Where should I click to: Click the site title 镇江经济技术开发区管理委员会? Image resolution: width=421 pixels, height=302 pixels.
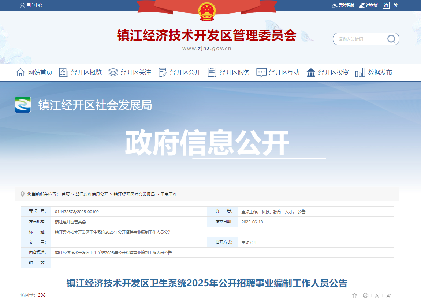[207, 35]
